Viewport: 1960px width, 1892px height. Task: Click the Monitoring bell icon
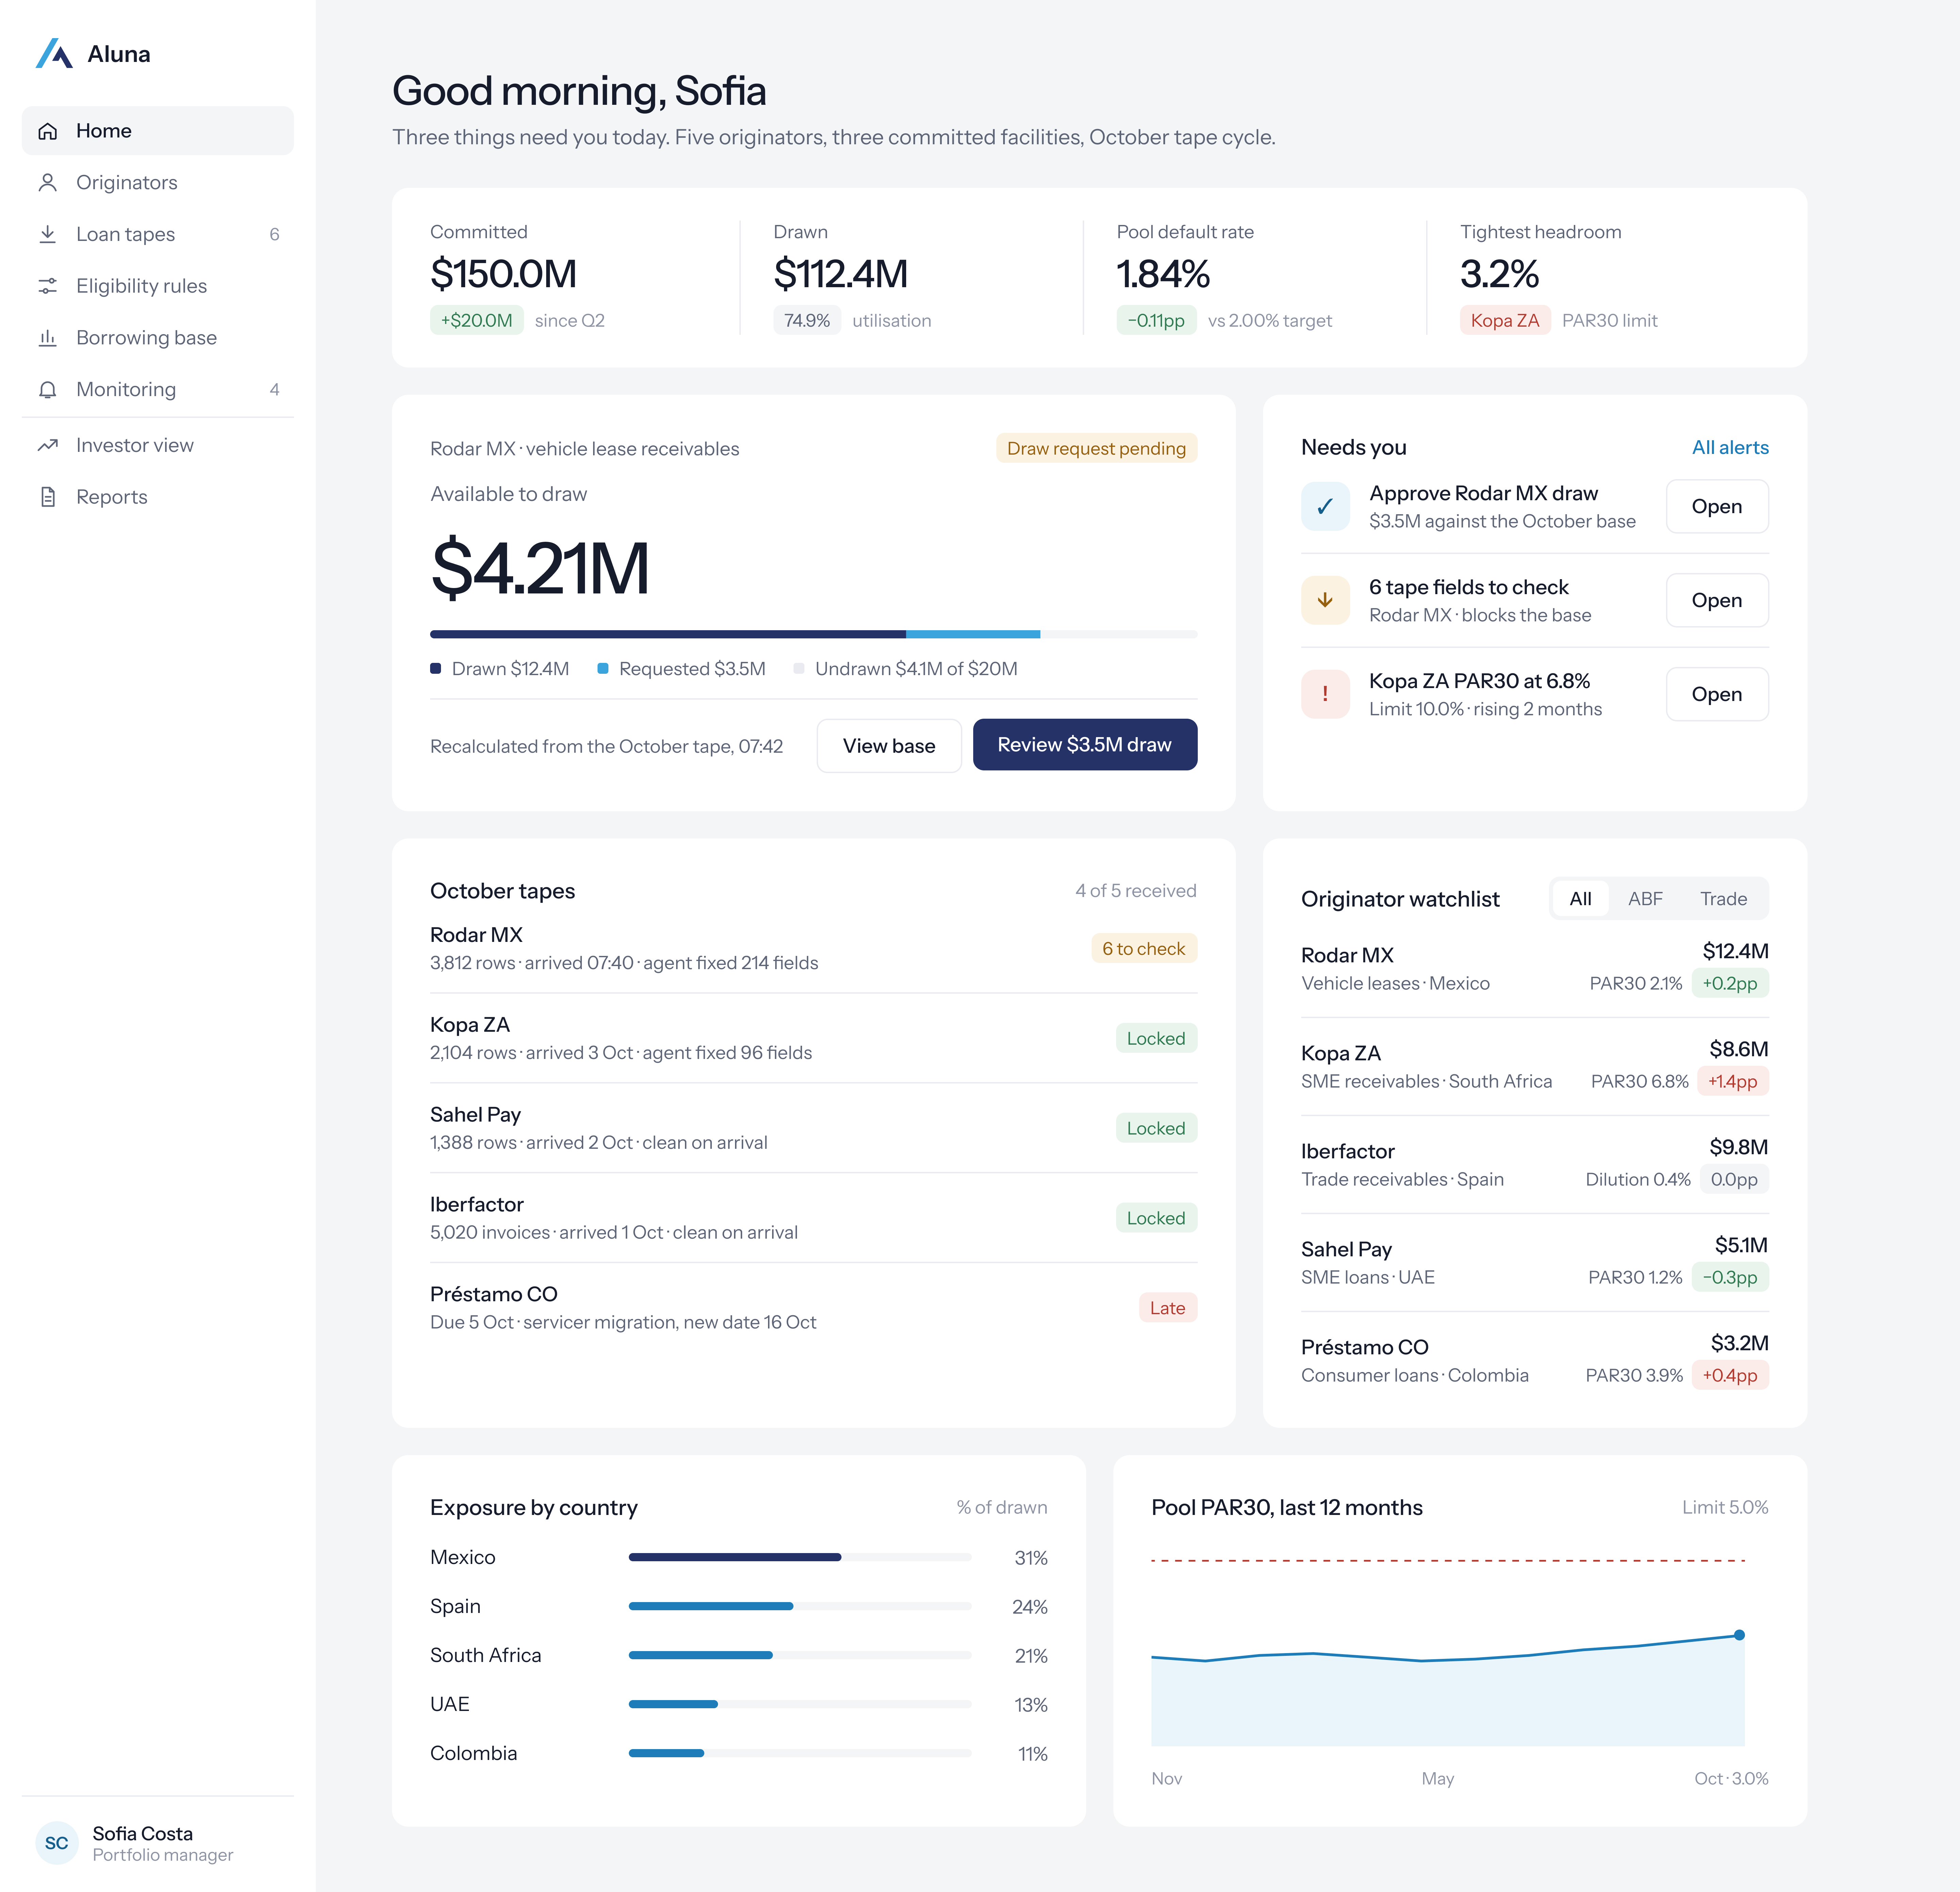coord(48,390)
